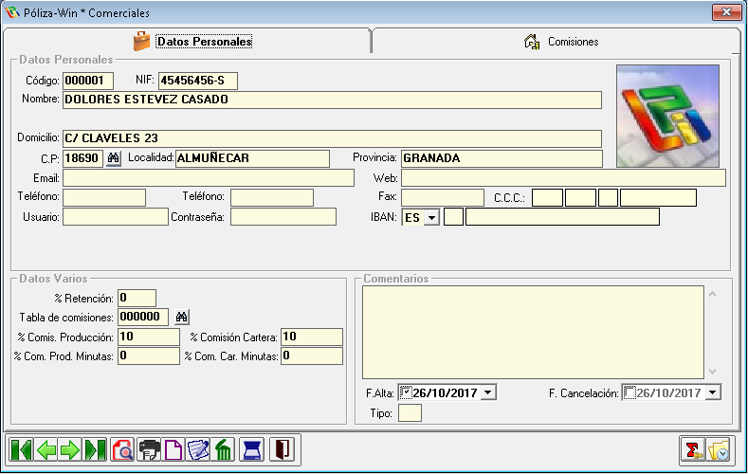
Task: Exit using the door icon
Action: click(x=282, y=449)
